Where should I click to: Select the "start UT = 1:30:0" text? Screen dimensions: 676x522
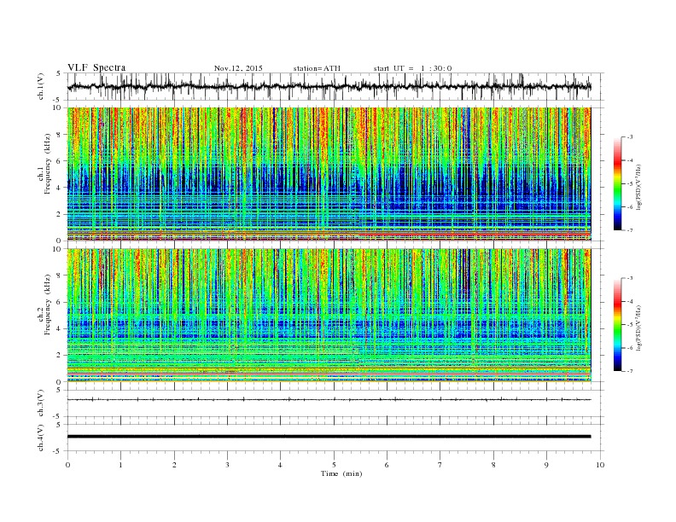[x=412, y=68]
